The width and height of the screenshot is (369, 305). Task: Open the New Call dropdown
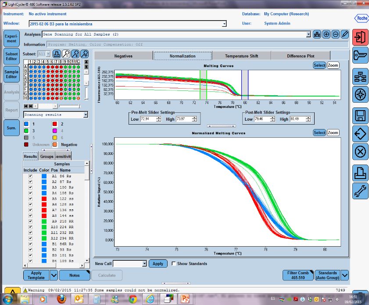pyautogui.click(x=144, y=264)
